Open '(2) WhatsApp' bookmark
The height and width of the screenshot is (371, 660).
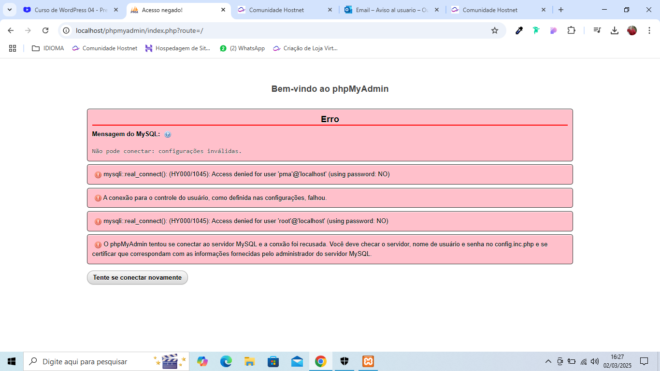243,48
